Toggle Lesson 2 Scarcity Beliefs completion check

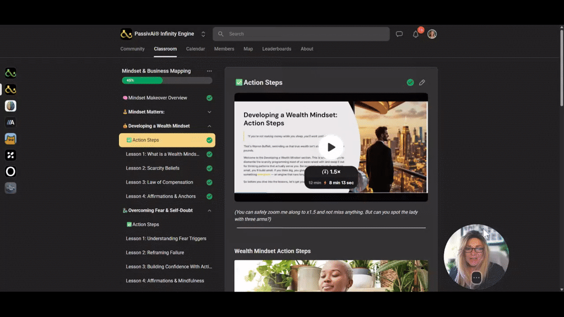(x=209, y=168)
